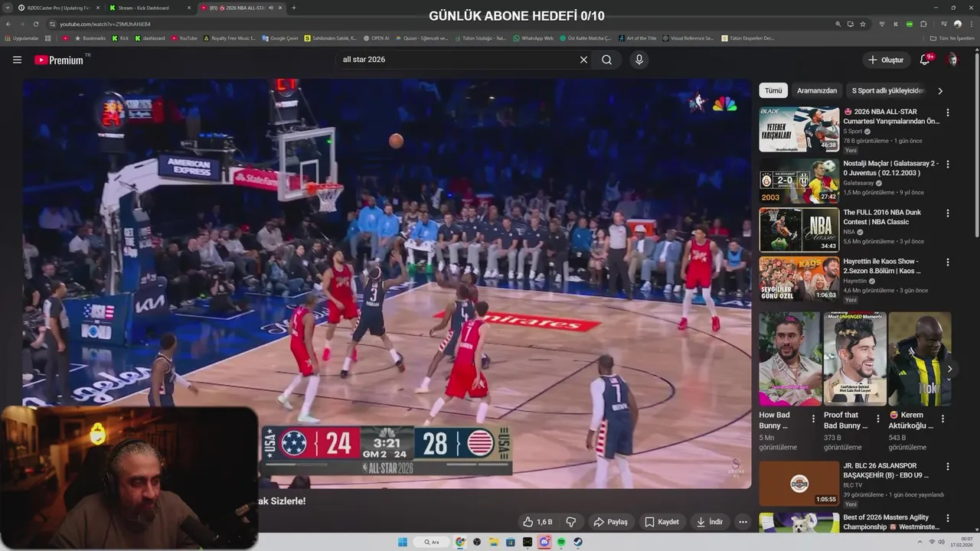Open options for 2026 NBA ALL-STAR Cumartesi suggestion

tap(948, 112)
